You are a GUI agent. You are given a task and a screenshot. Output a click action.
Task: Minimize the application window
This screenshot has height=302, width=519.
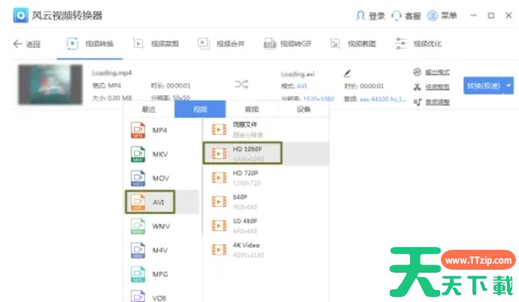474,15
